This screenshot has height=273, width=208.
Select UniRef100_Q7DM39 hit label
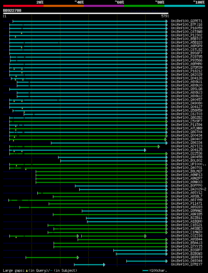pyautogui.click(x=187, y=67)
